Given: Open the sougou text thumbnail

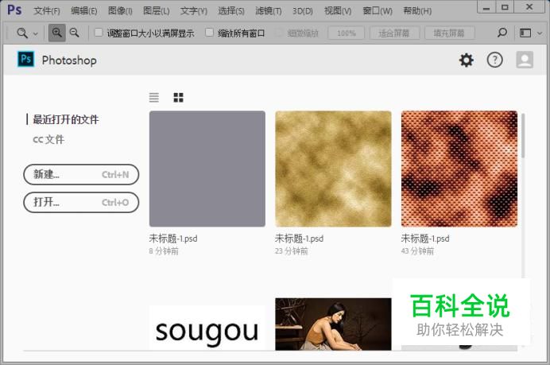Looking at the screenshot, I should pos(207,328).
